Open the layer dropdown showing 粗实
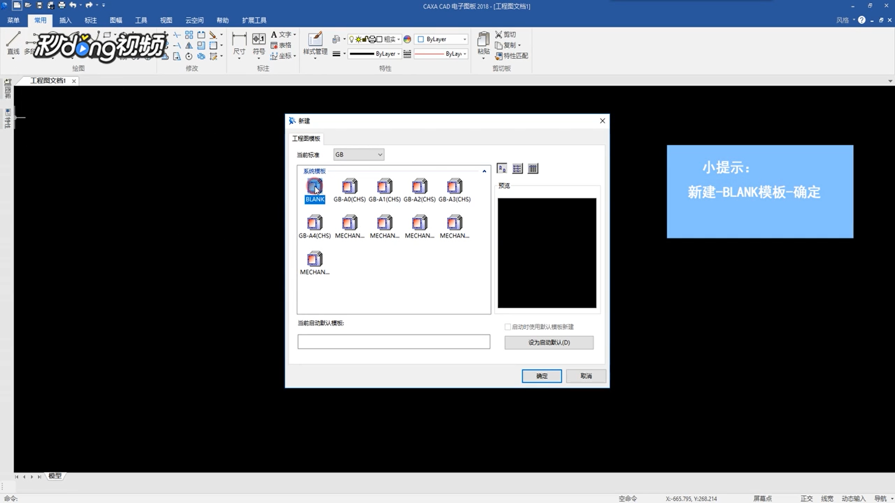The image size is (895, 503). 374,40
